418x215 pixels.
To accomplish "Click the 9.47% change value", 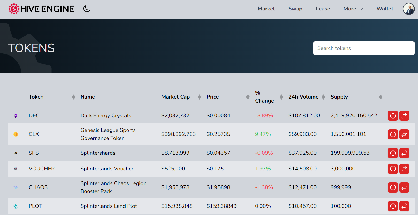I will (x=263, y=134).
